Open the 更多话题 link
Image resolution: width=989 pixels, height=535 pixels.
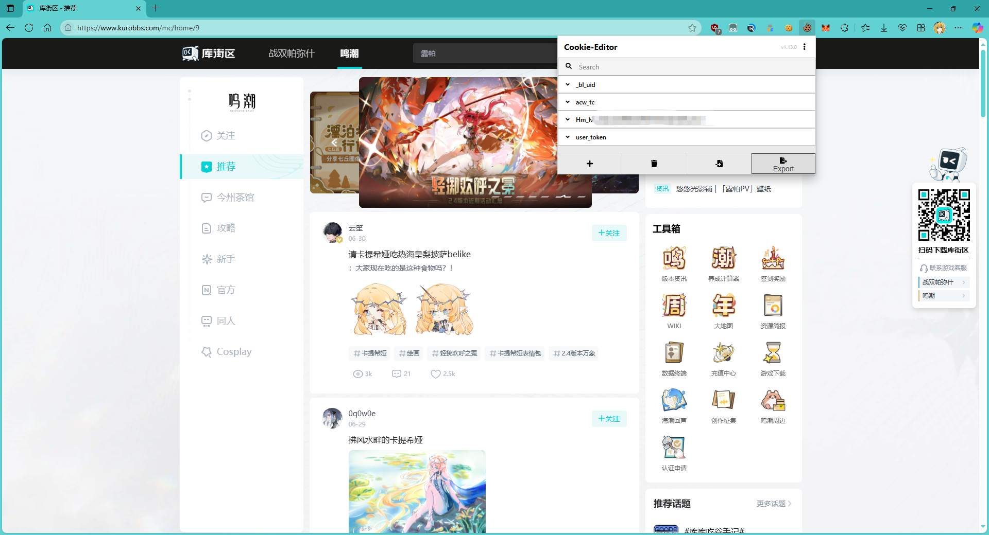point(774,504)
